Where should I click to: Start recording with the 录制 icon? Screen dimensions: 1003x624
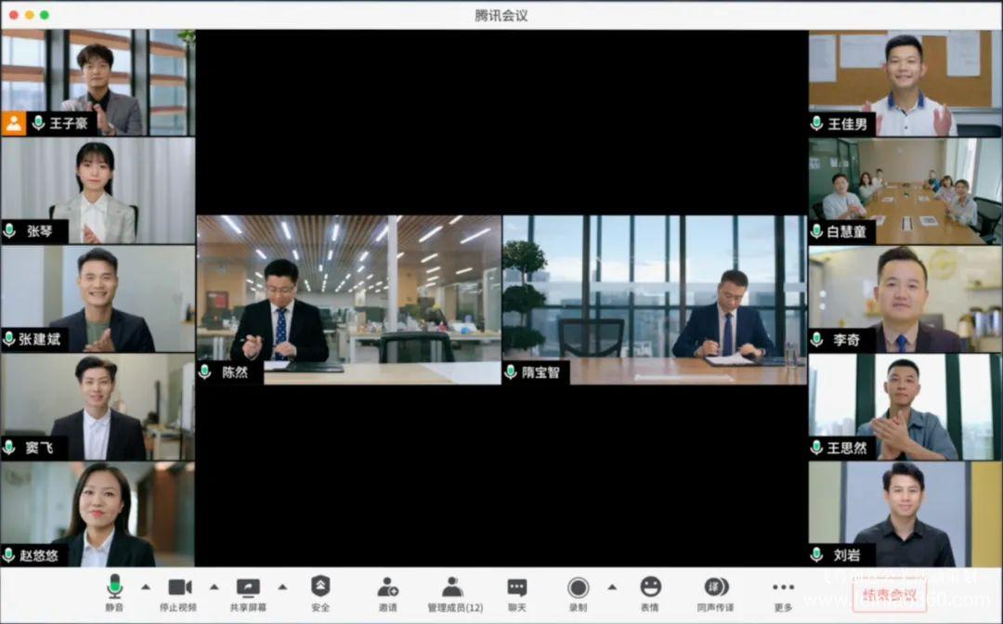(579, 587)
